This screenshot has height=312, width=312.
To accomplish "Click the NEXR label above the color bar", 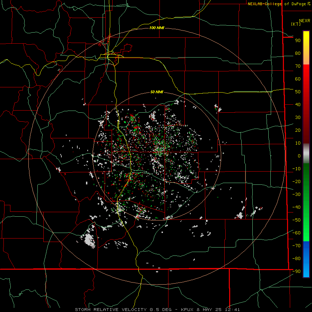I will click(305, 21).
